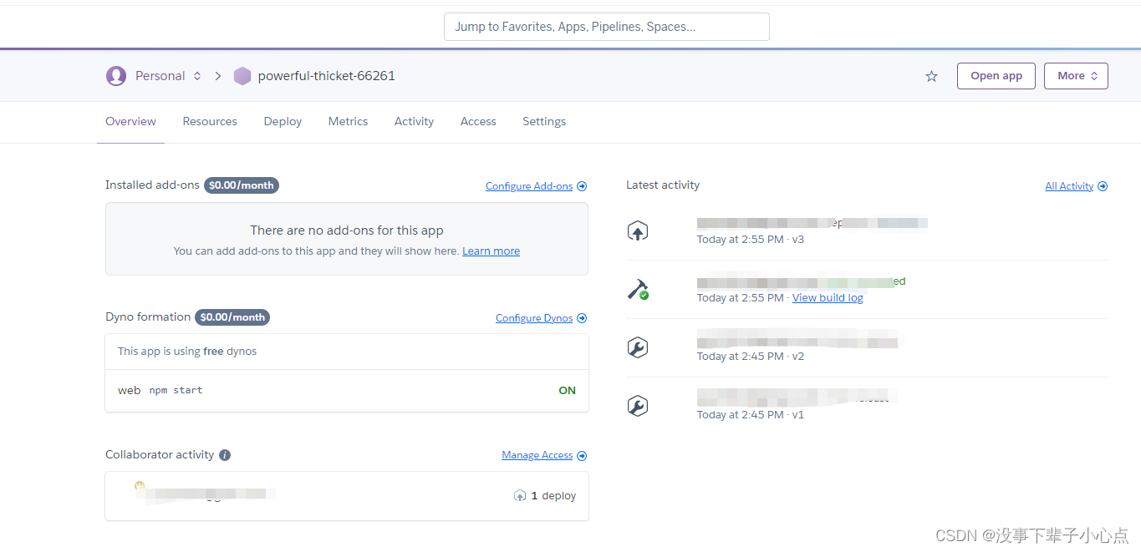Click the arrow icon next to Configure Add-ons
The height and width of the screenshot is (552, 1141).
click(x=582, y=186)
